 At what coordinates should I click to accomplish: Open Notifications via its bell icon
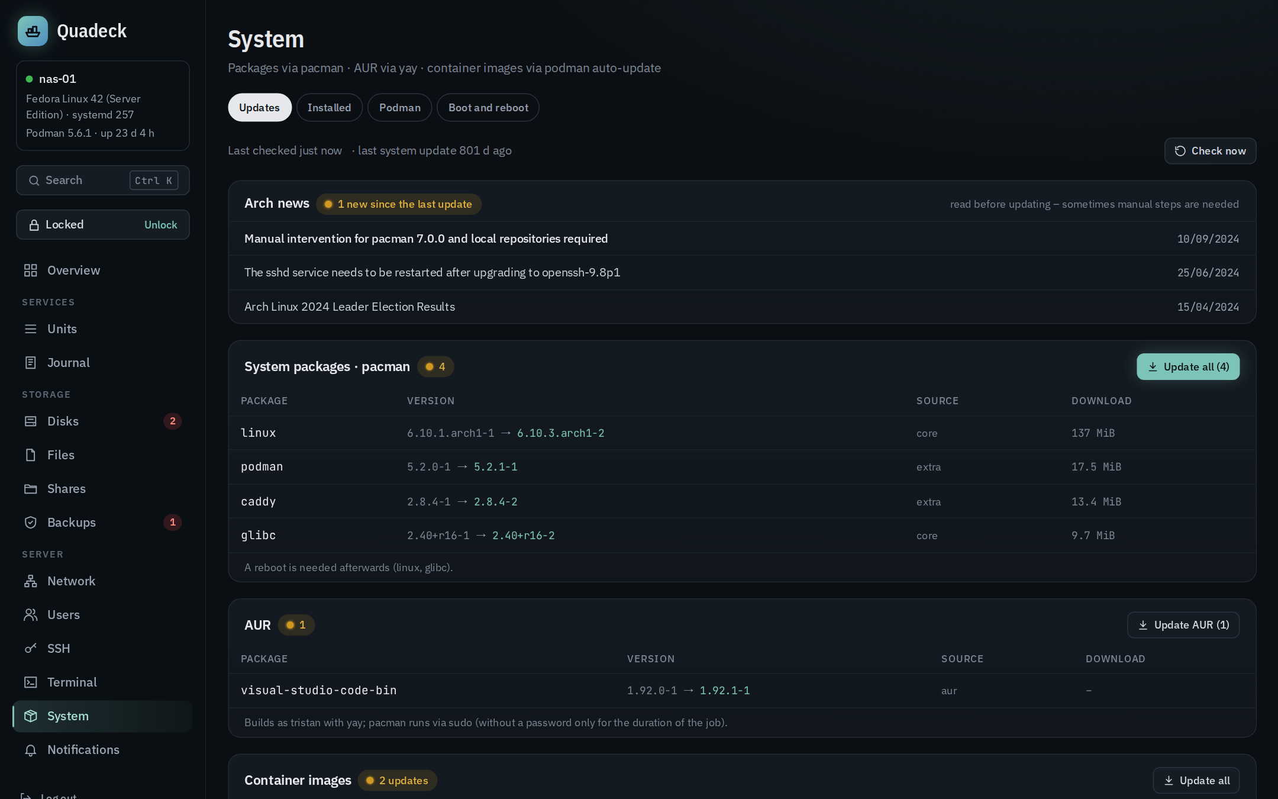(x=31, y=750)
